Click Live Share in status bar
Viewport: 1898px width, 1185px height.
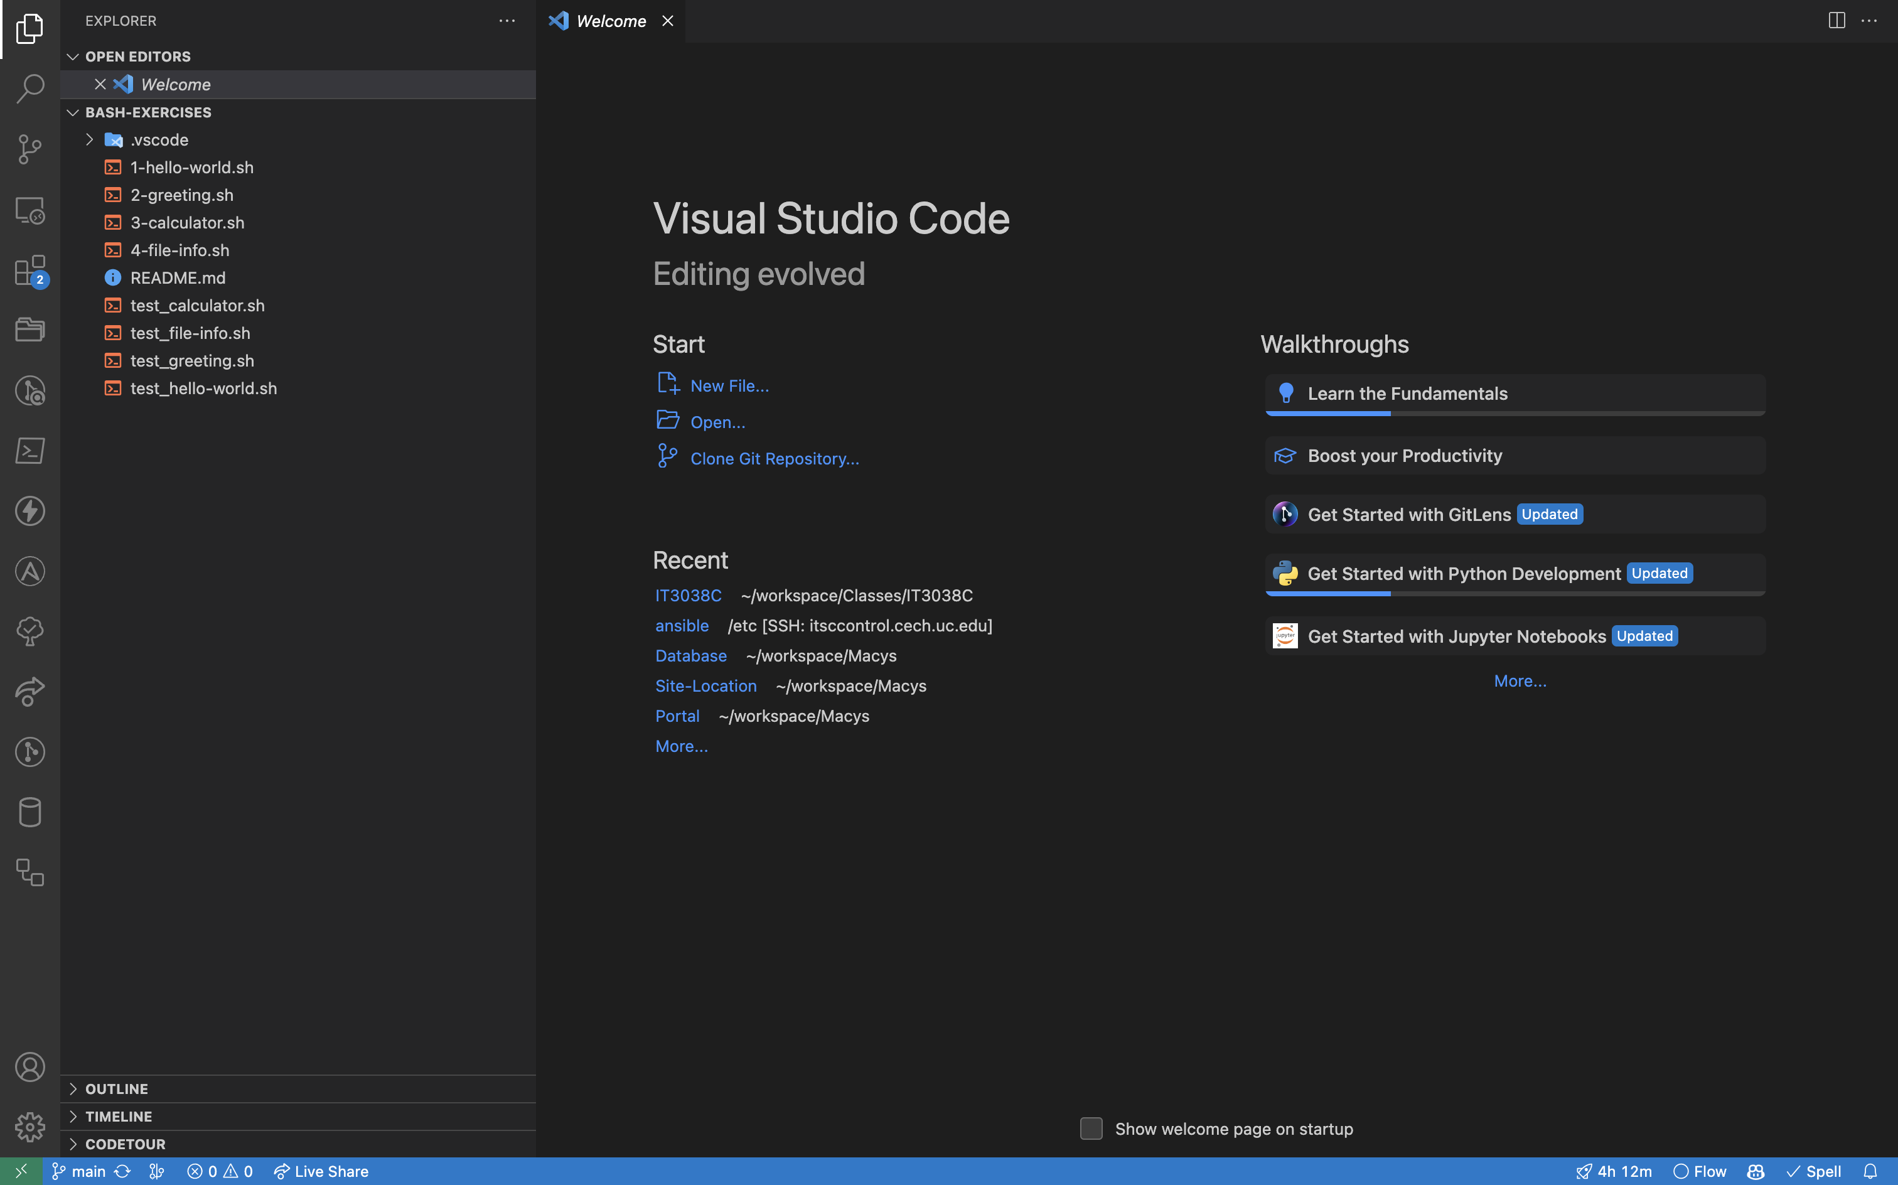point(321,1171)
